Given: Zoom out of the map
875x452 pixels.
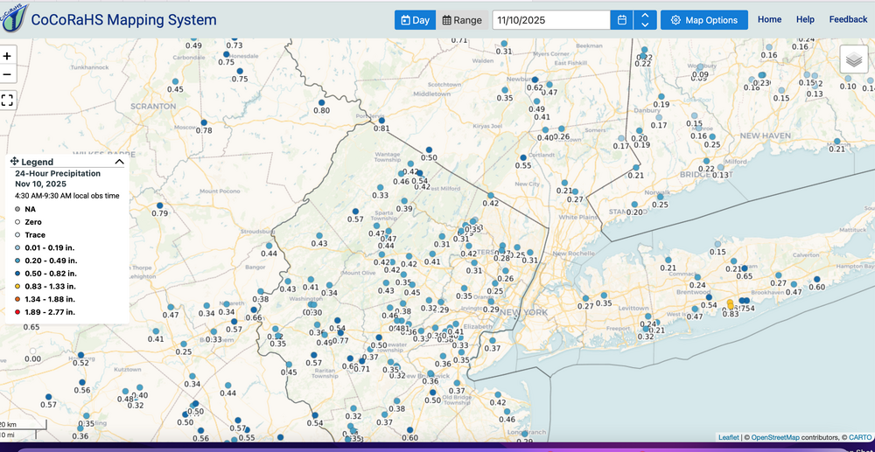Looking at the screenshot, I should 8,75.
